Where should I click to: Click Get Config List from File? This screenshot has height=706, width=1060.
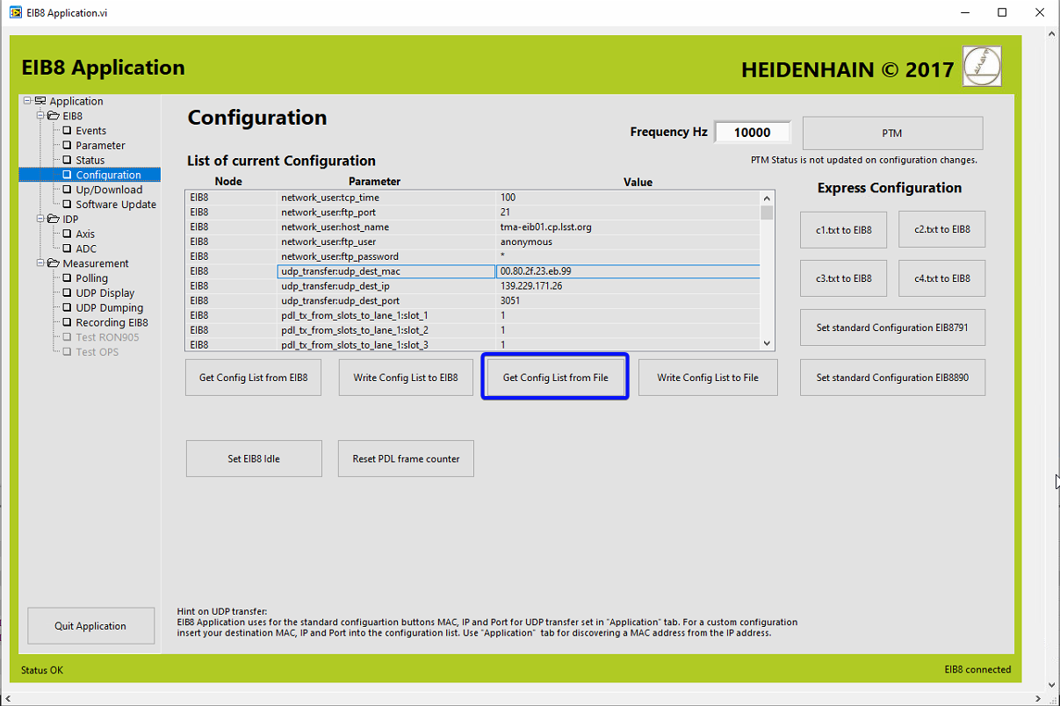click(555, 378)
